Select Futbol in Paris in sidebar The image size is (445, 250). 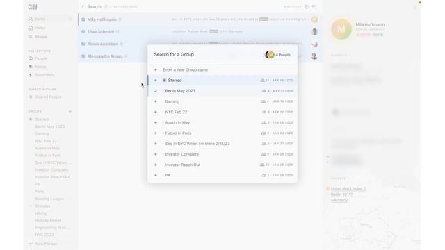pyautogui.click(x=48, y=156)
